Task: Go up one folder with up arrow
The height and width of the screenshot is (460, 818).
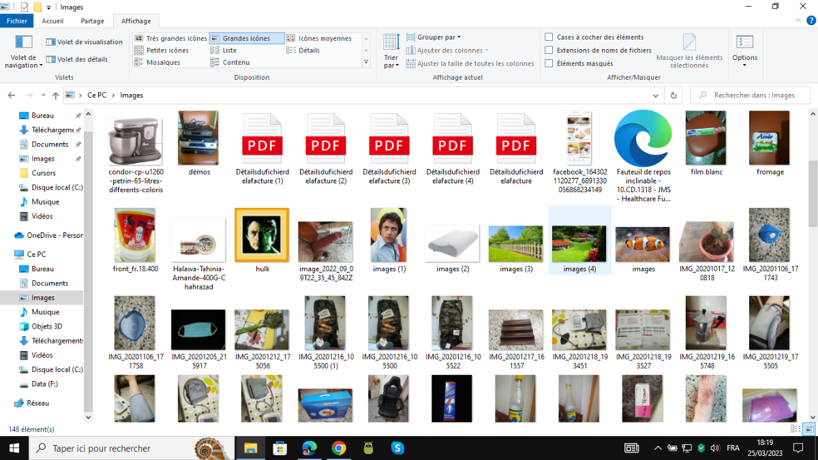Action: [55, 95]
